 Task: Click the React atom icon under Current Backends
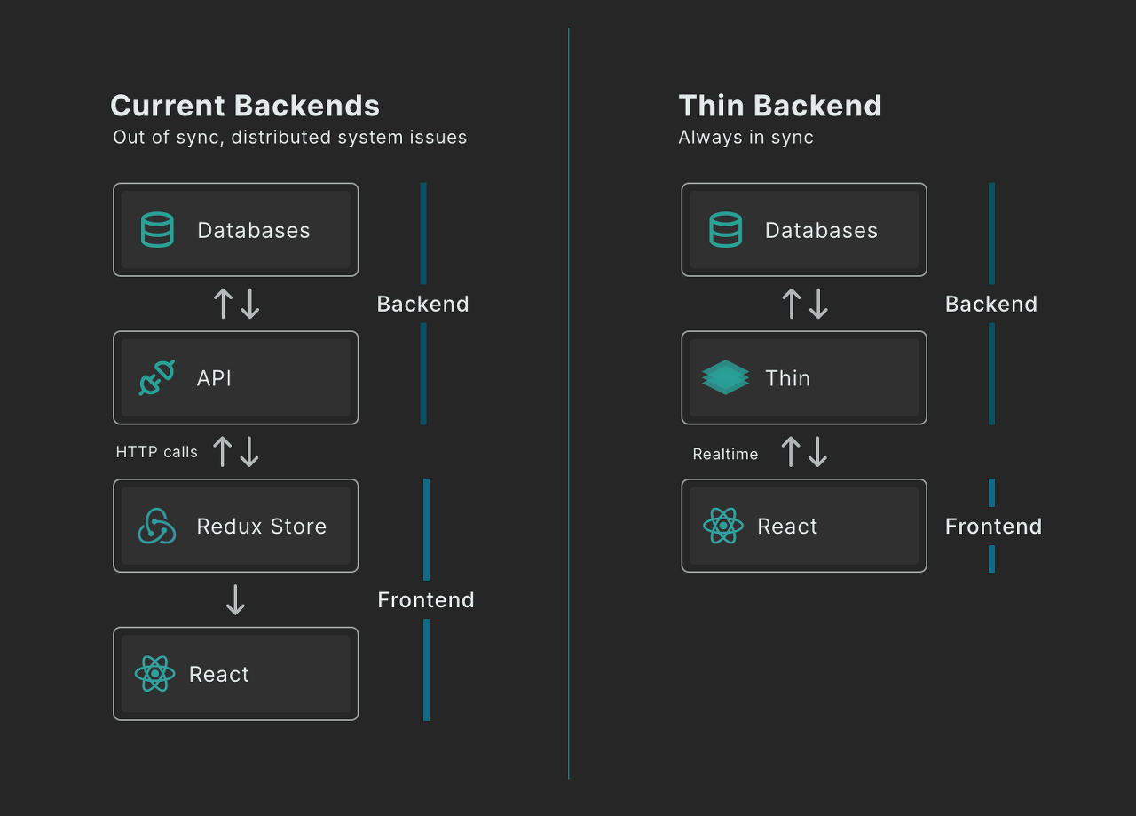tap(154, 674)
